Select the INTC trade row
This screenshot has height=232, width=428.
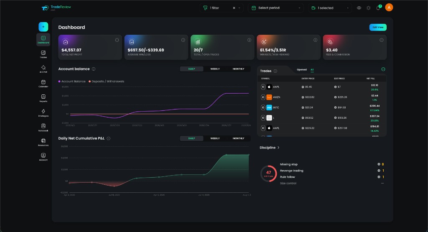point(322,107)
